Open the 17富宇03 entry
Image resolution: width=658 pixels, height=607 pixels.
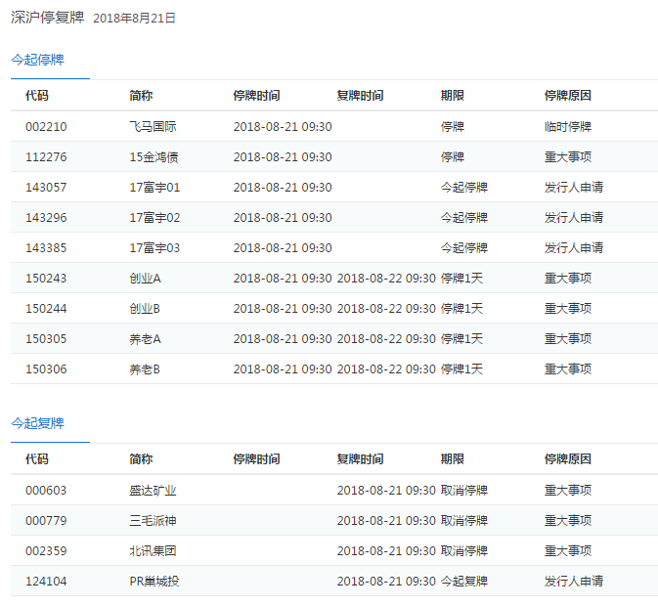154,248
